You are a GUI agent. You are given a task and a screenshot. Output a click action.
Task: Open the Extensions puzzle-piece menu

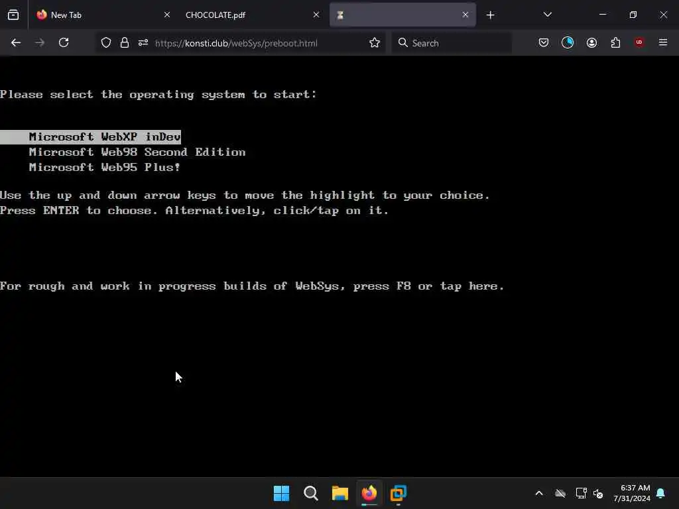tap(615, 42)
